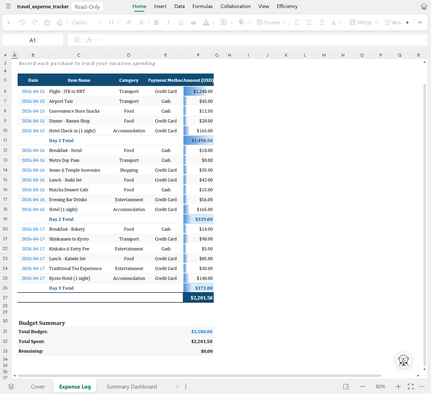This screenshot has width=431, height=394.
Task: Open the Collaboration ribbon tab
Action: click(235, 6)
